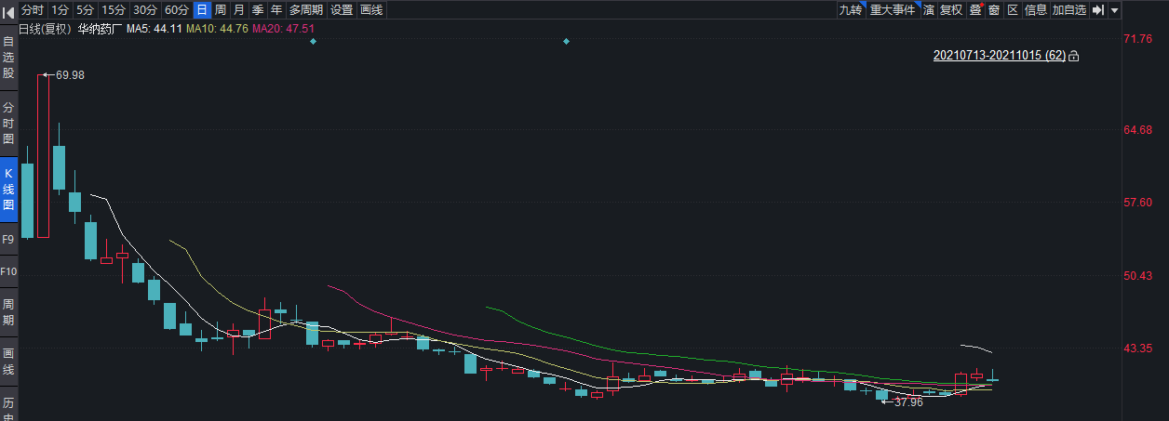Select the 60分 period tab

(176, 9)
